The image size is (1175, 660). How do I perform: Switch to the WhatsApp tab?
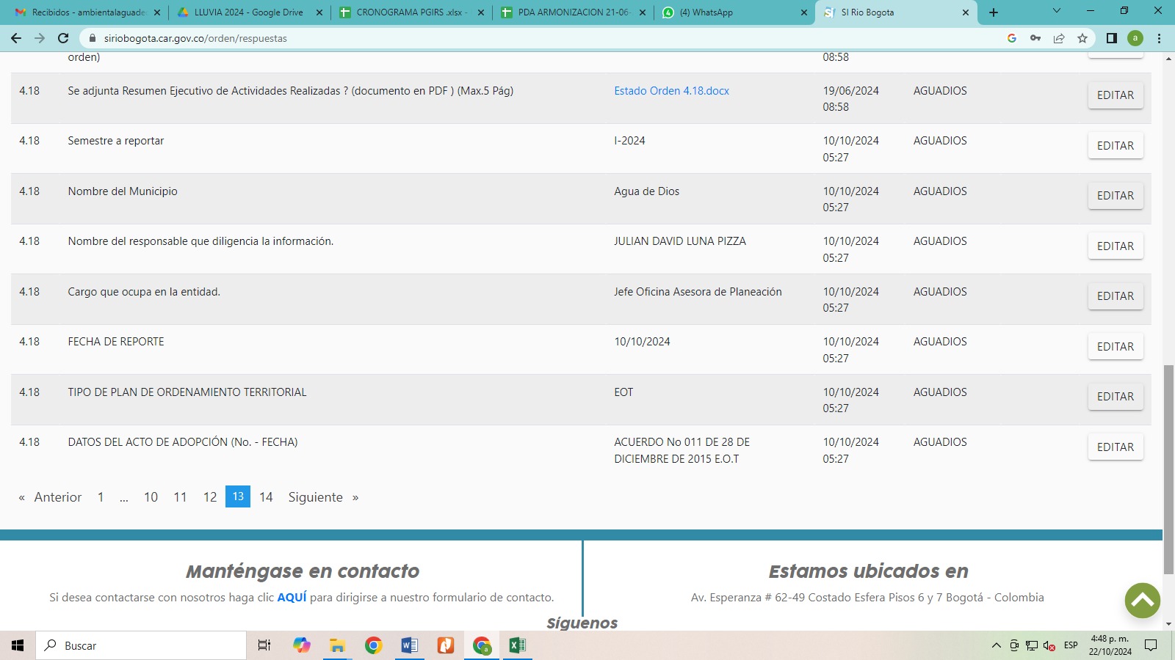point(734,12)
